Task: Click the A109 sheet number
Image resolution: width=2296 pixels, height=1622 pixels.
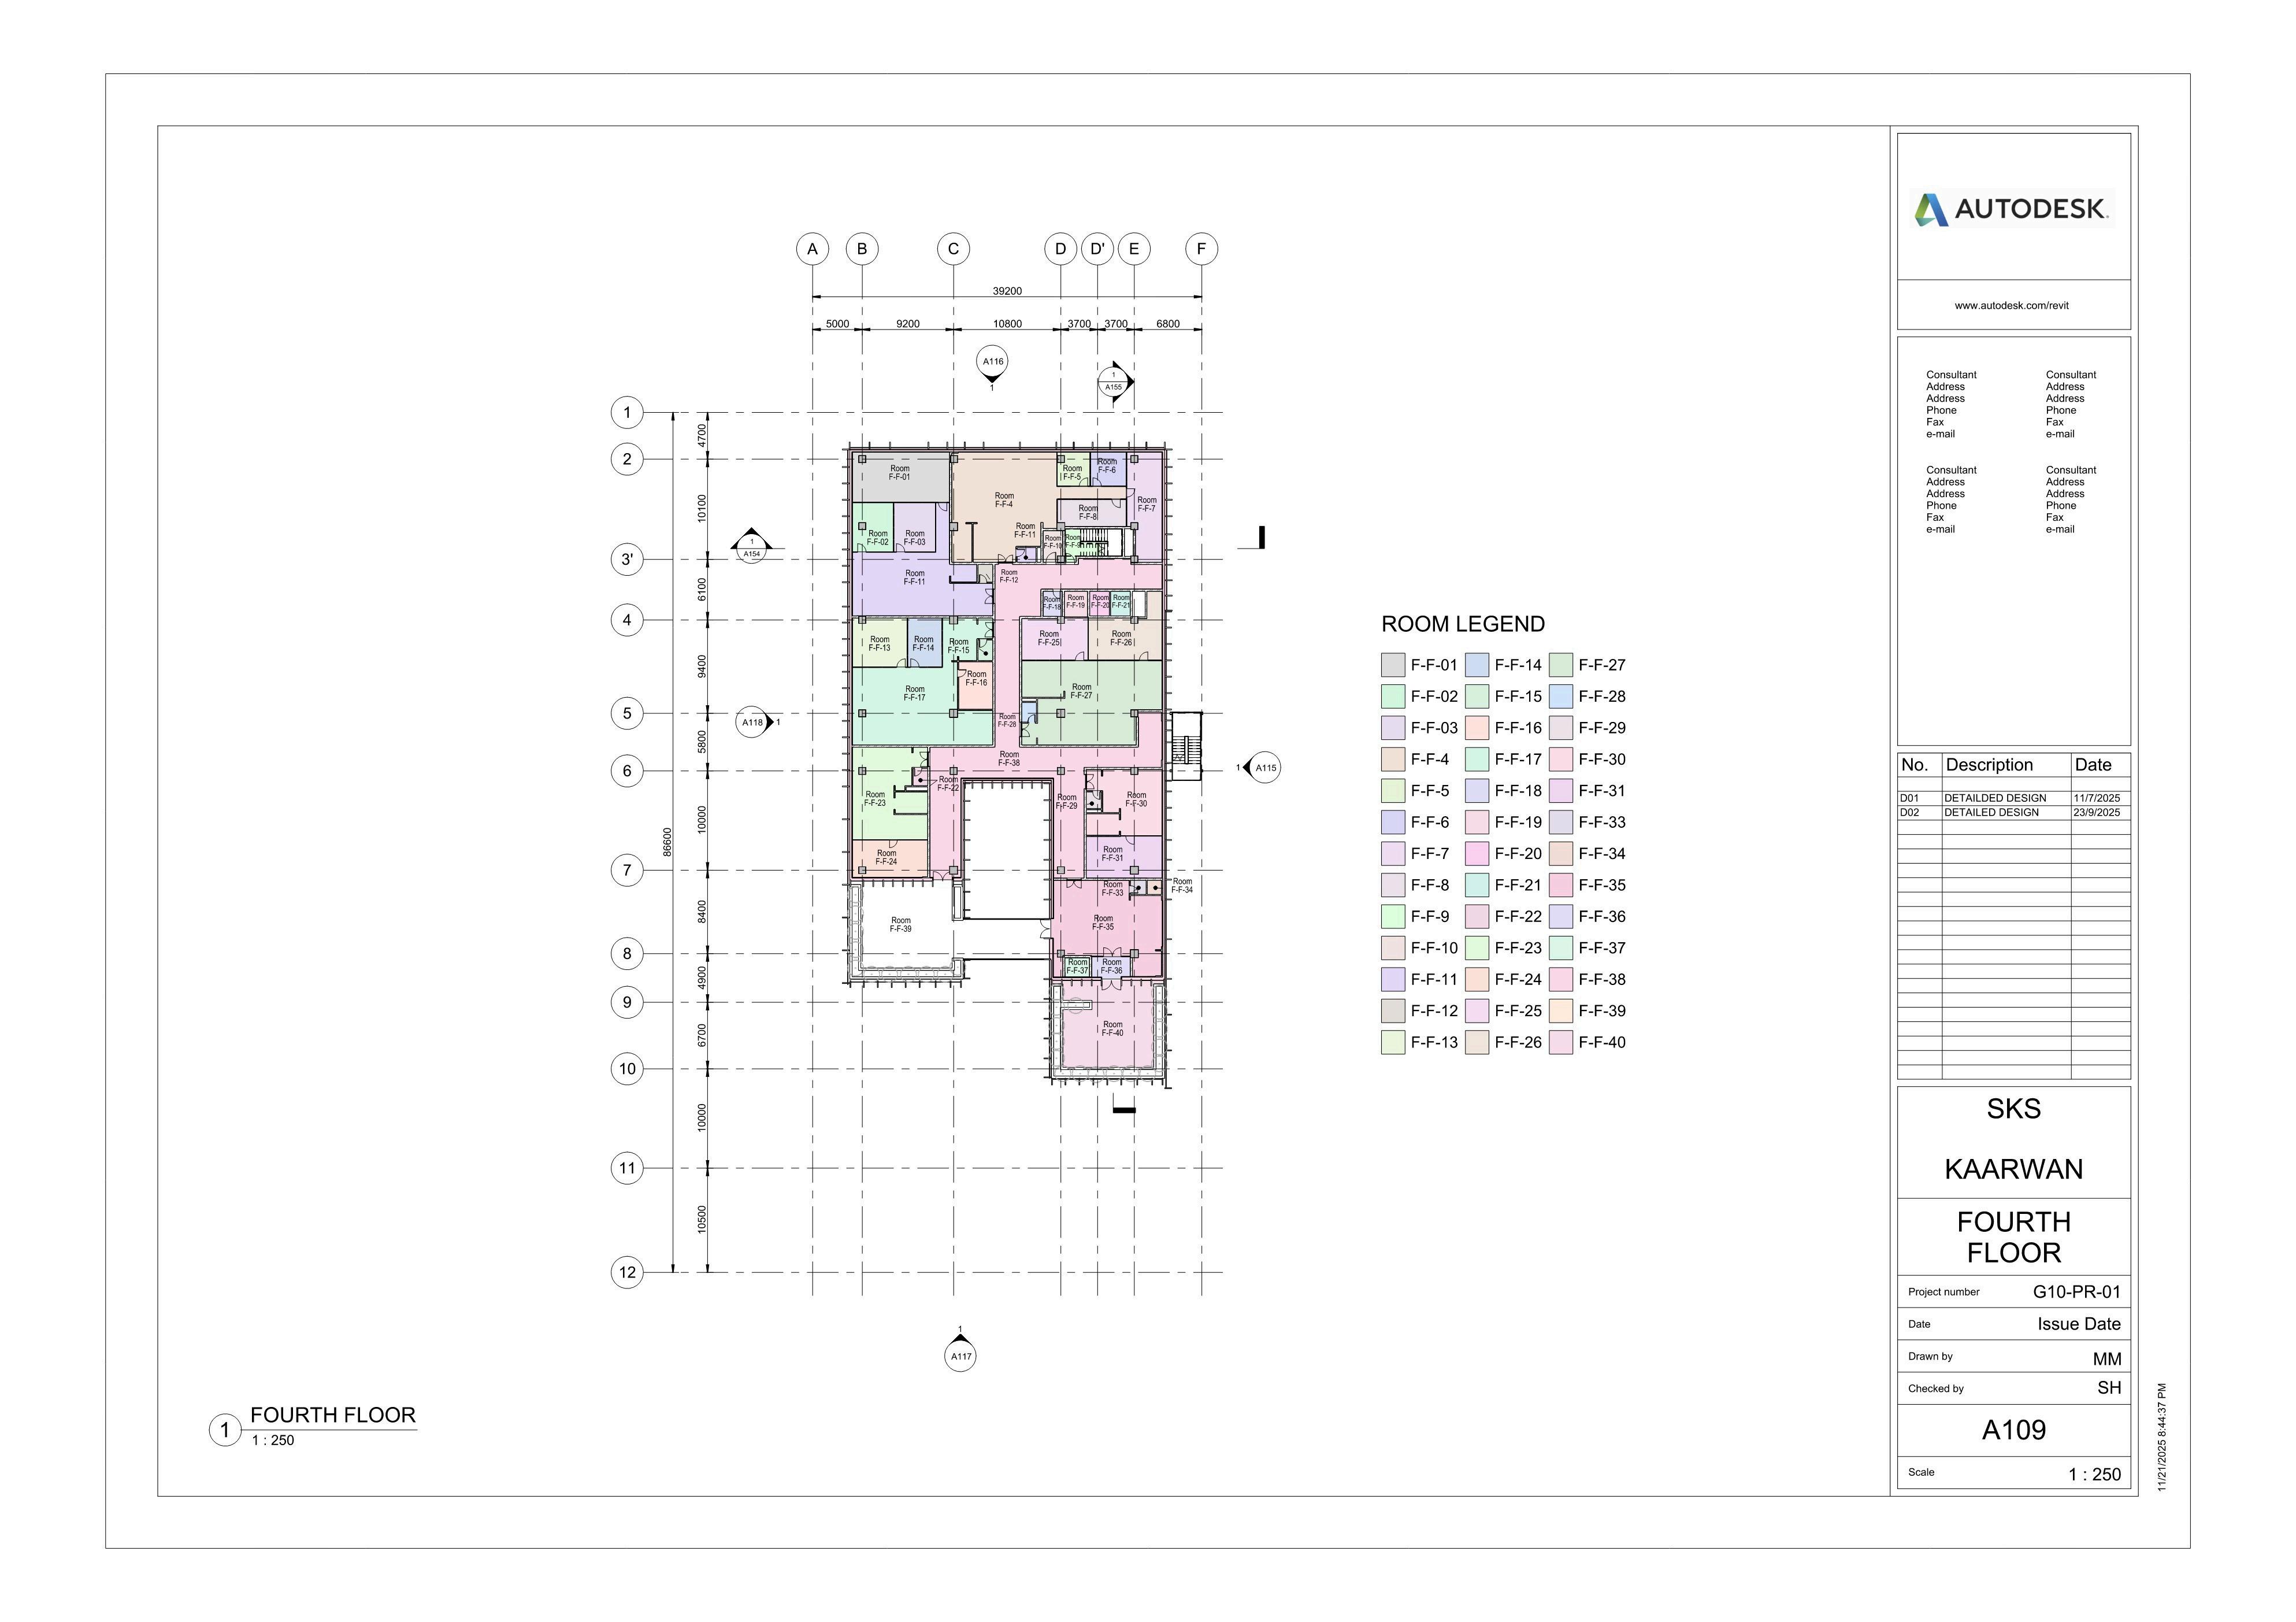Action: tap(2013, 1430)
